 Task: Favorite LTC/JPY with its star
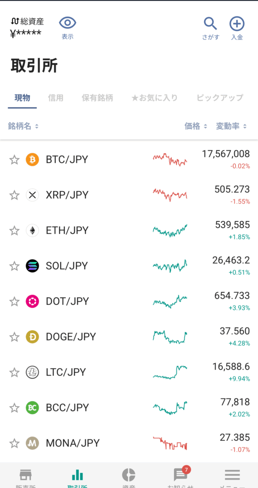coord(14,372)
